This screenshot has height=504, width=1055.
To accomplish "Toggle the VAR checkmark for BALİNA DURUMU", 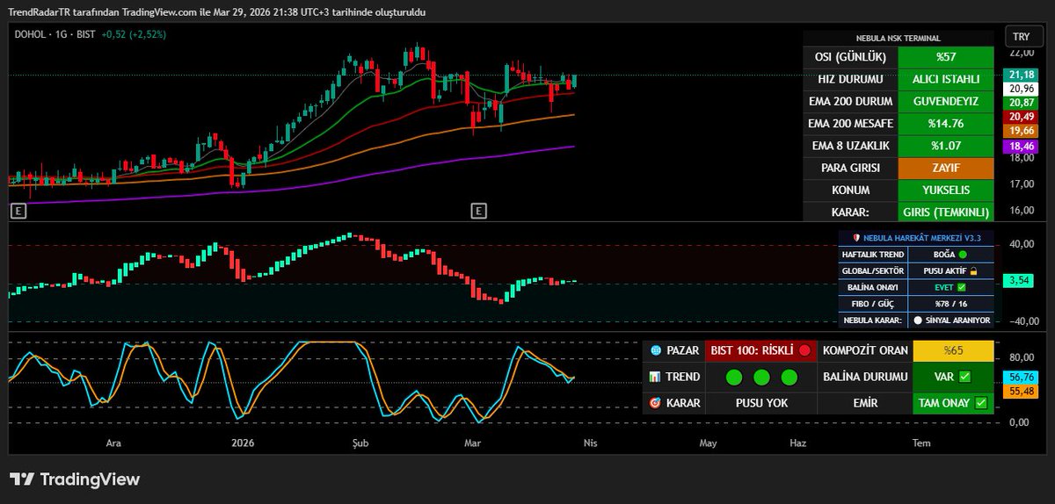I will pos(964,377).
